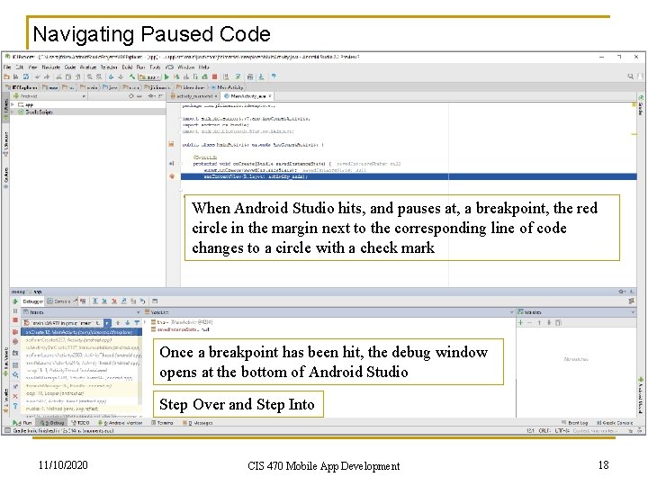This screenshot has width=648, height=486.
Task: Expand the 'this' variable in Variables pane
Action: click(x=145, y=322)
